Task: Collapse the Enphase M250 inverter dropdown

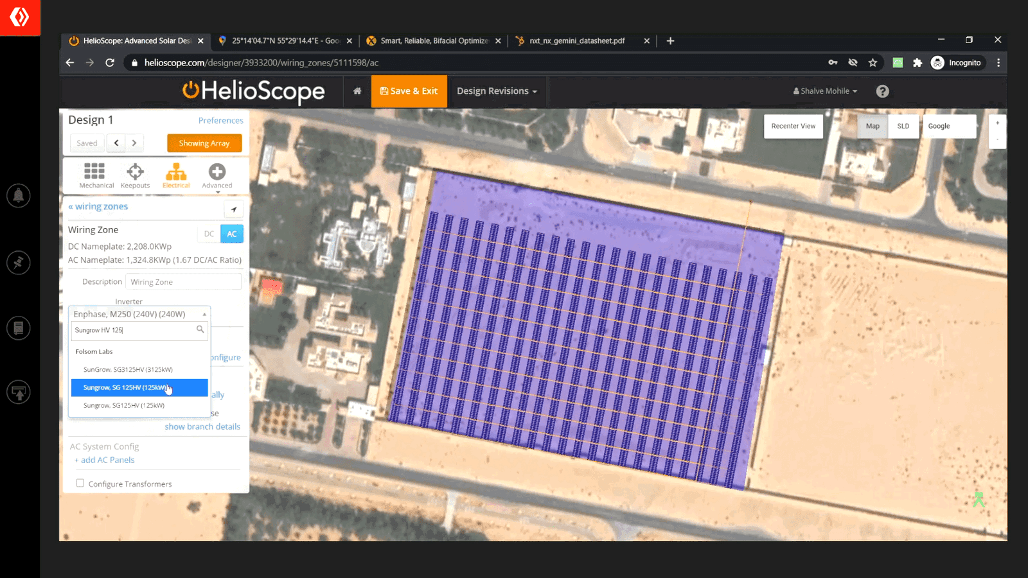Action: [x=139, y=313]
